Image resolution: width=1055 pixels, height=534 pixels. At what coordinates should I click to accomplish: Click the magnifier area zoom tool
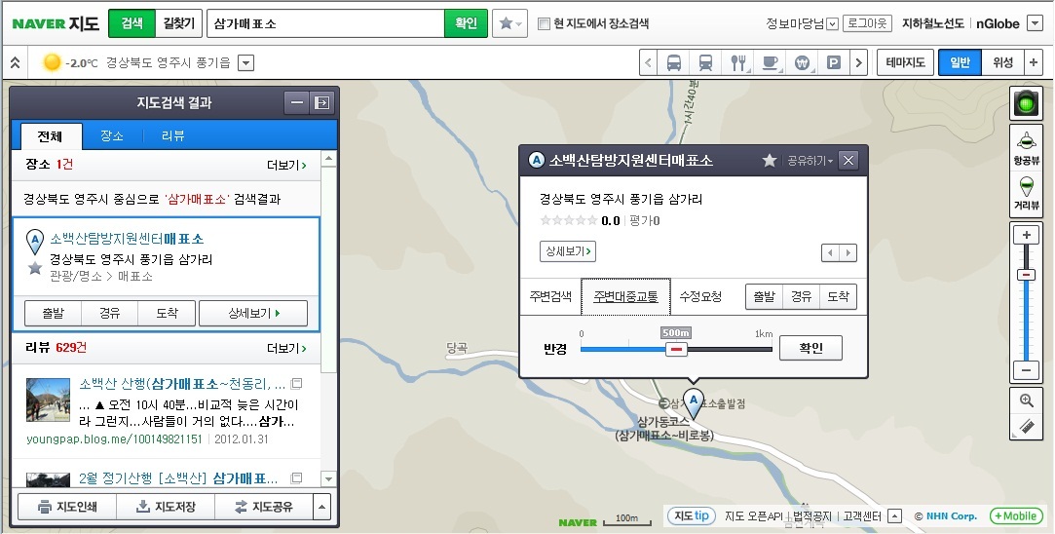tap(1026, 400)
